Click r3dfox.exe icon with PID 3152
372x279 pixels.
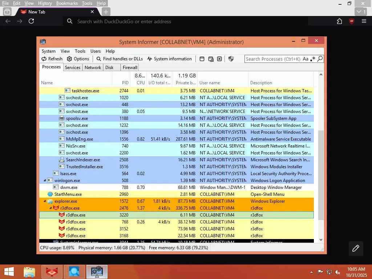tap(62, 229)
